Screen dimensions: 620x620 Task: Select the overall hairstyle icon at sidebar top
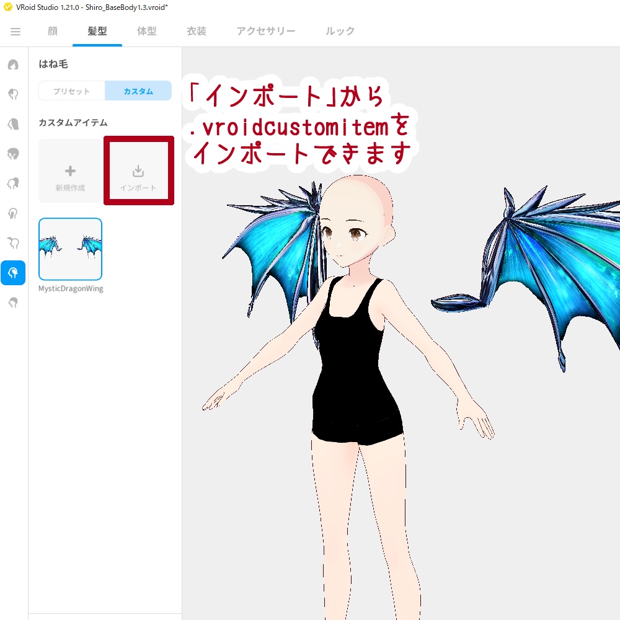click(13, 64)
